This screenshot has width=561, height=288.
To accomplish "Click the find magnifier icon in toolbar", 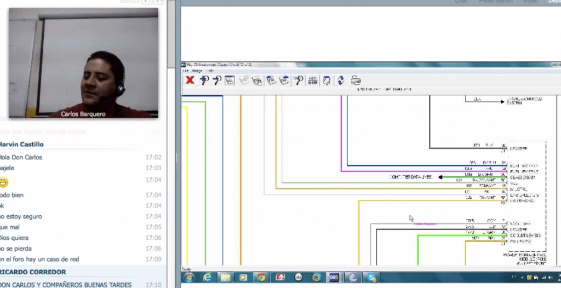I will pos(299,80).
